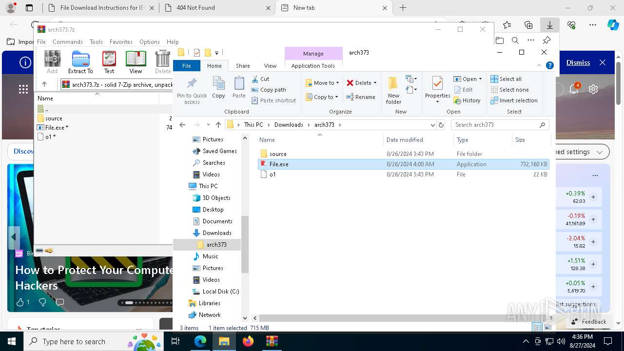Expand the Open dropdown in ribbon
This screenshot has width=624, height=351.
pos(480,79)
